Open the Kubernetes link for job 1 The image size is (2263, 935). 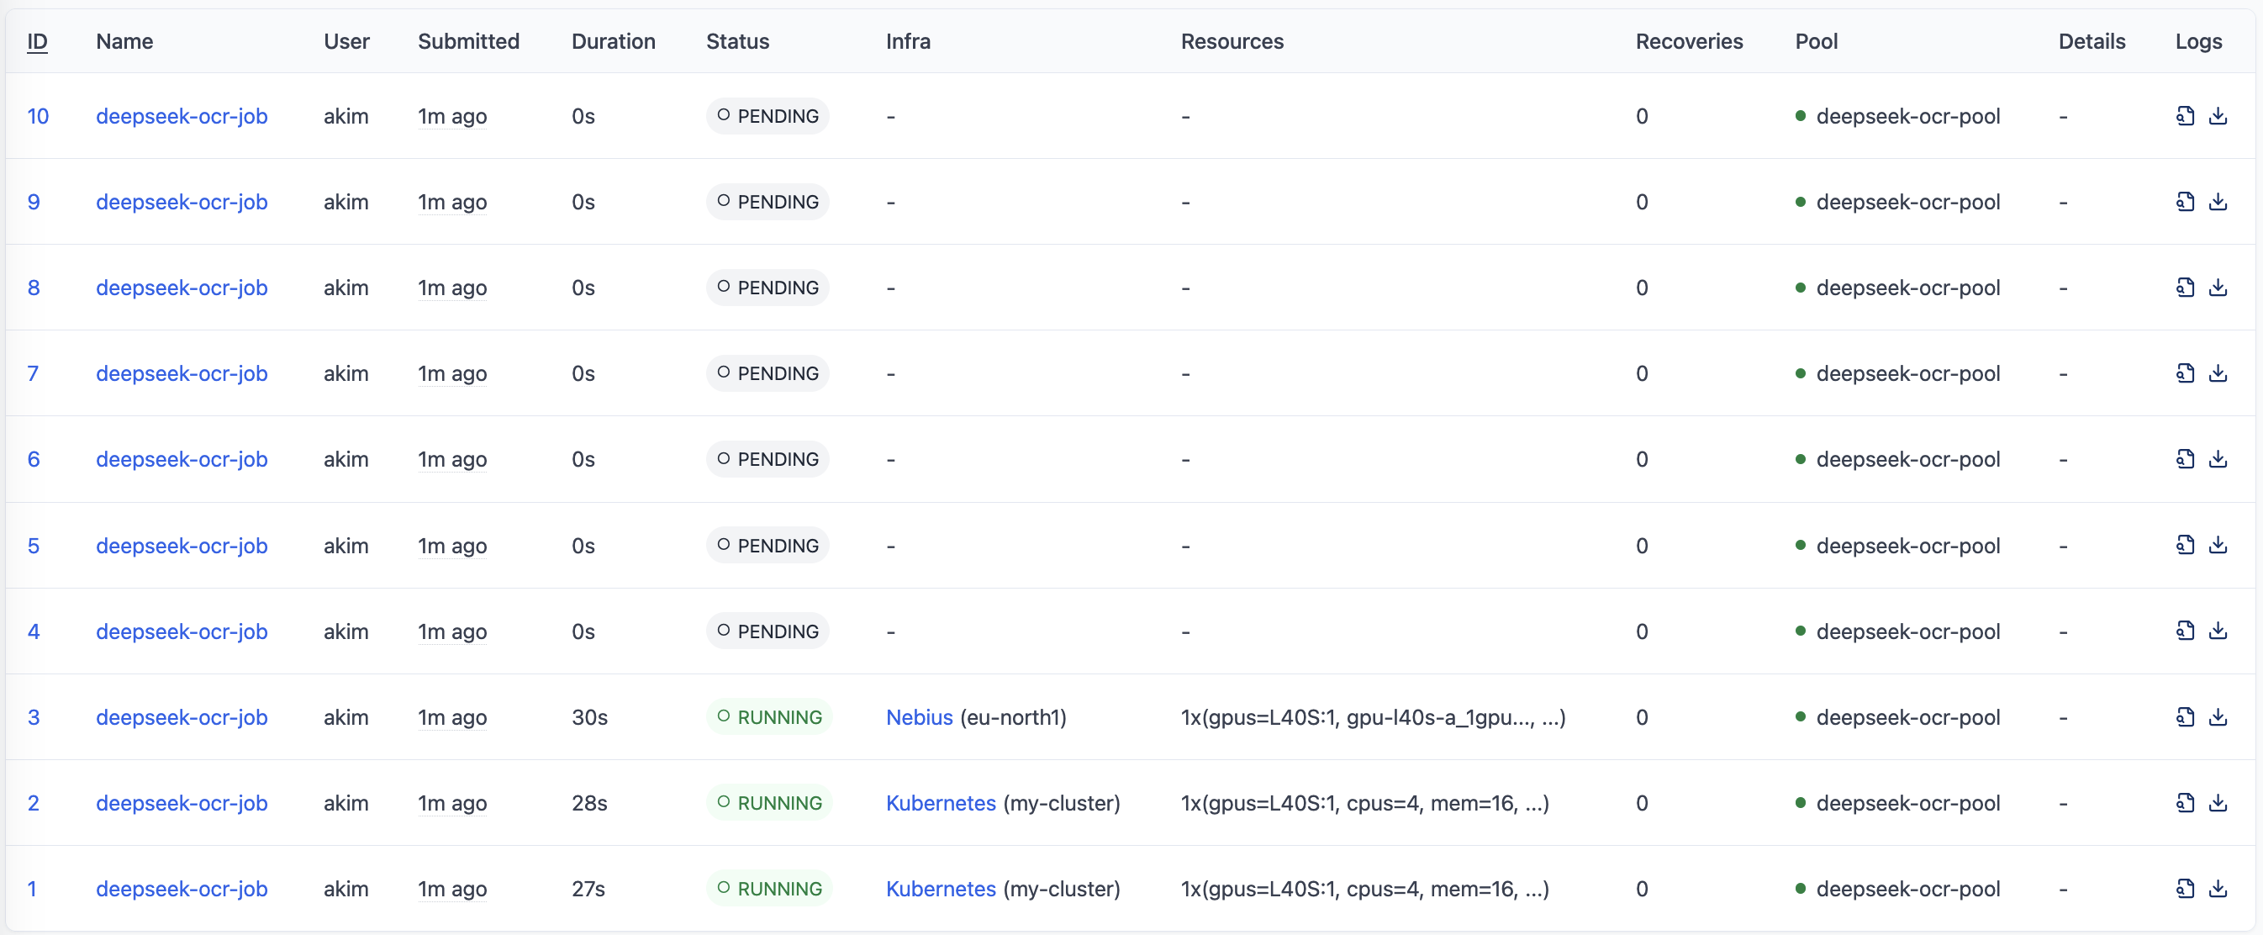[939, 889]
